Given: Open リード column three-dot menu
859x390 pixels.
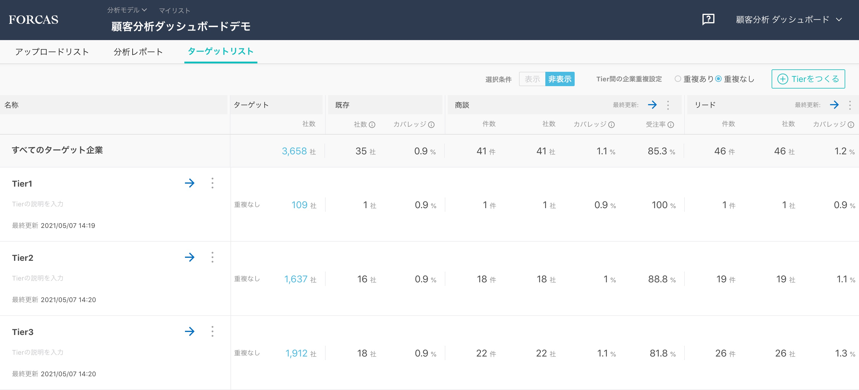Looking at the screenshot, I should pos(850,105).
